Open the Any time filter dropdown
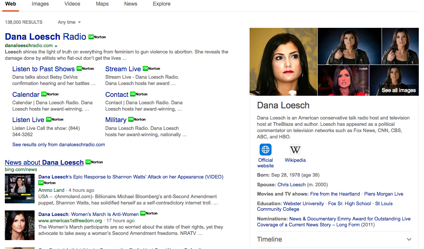The image size is (424, 249). (x=69, y=22)
